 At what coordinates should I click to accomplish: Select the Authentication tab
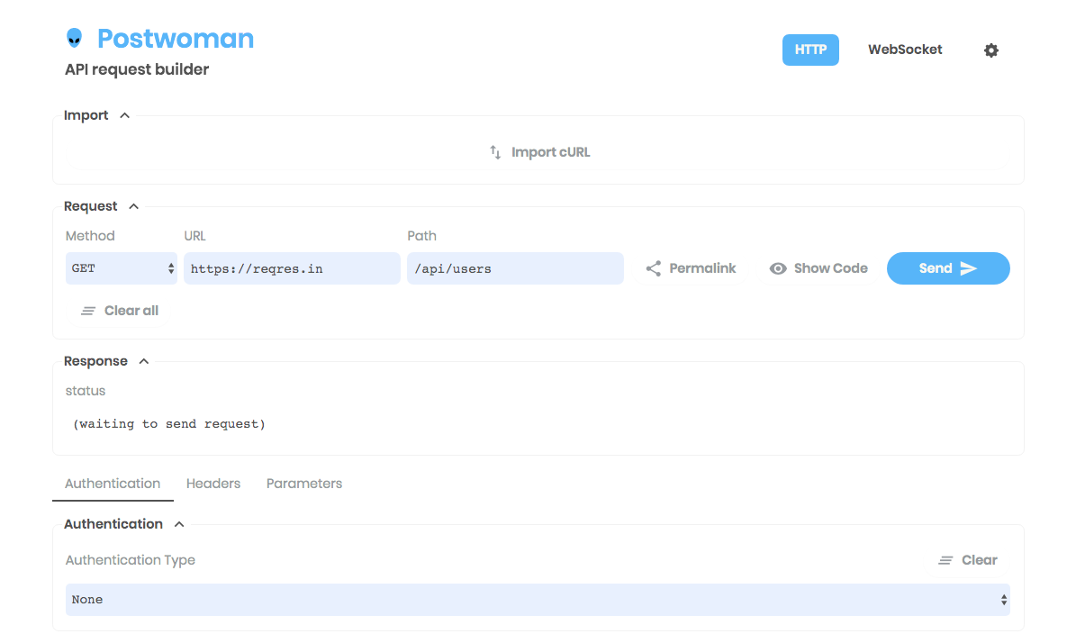tap(113, 484)
